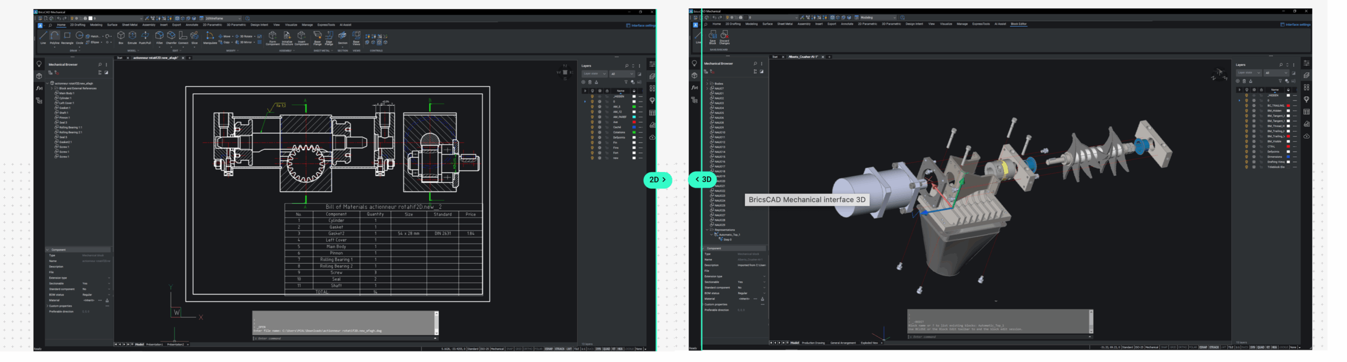
Task: Toggle visibility bulb of AM_5 layer
Action: (592, 107)
